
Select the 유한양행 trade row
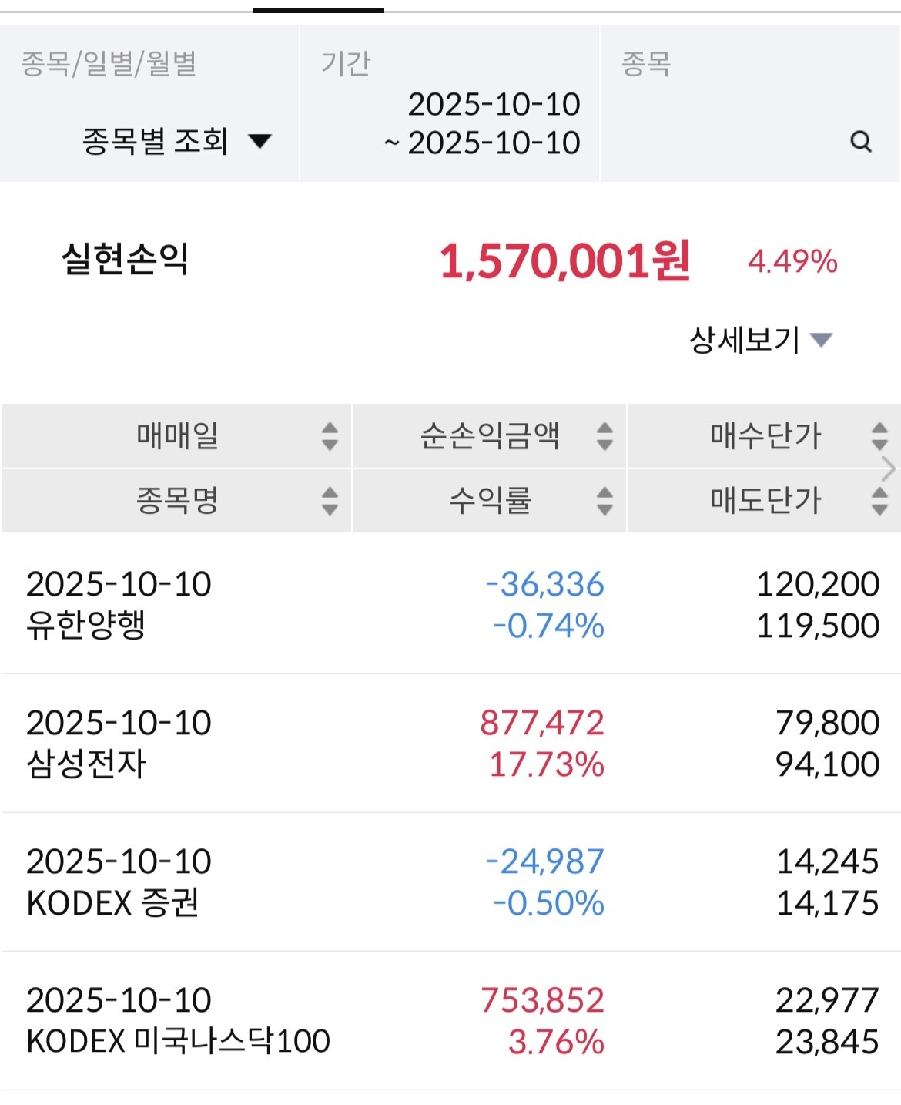coord(450,604)
